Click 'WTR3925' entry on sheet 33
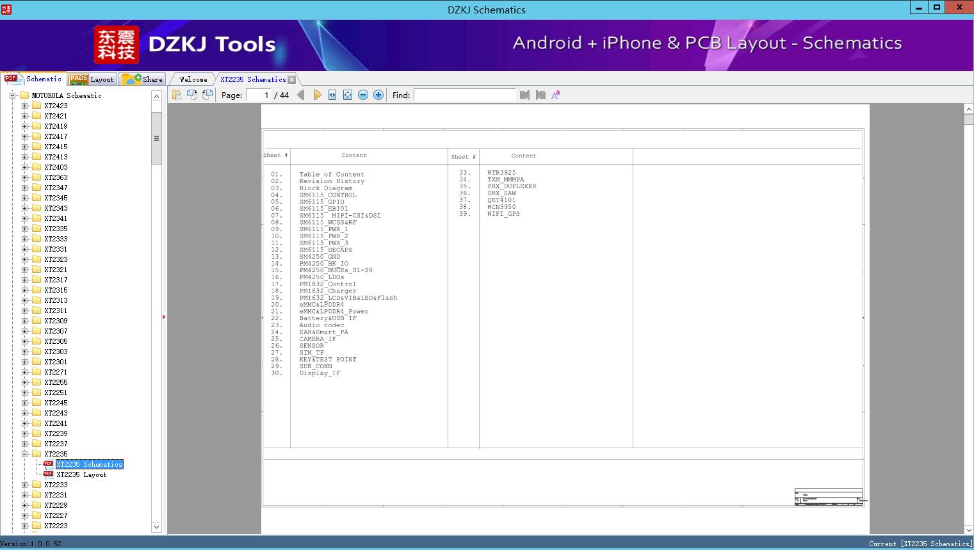The width and height of the screenshot is (974, 550). pos(501,172)
